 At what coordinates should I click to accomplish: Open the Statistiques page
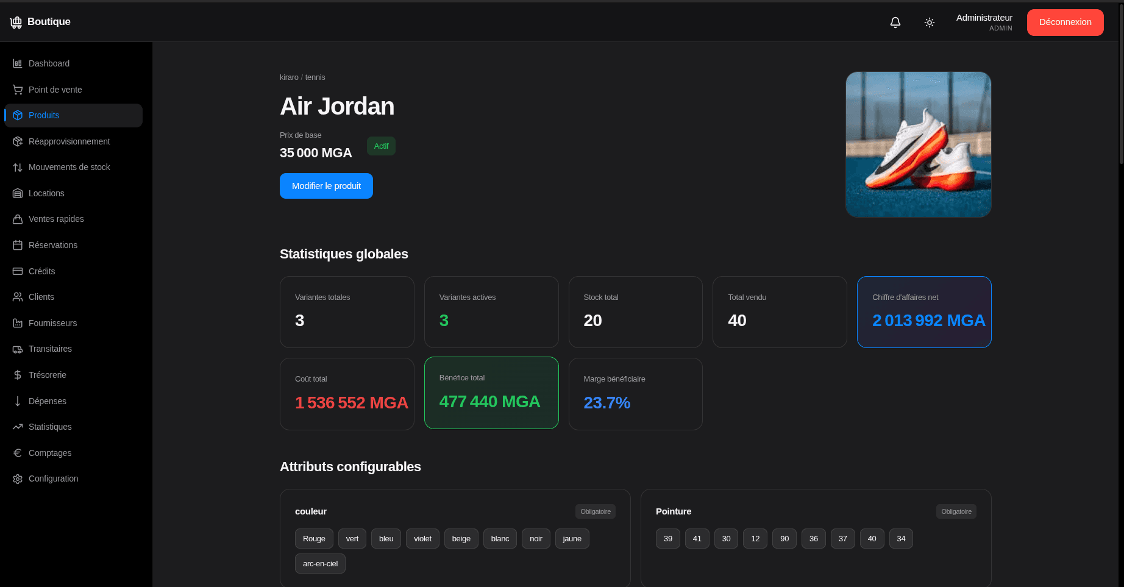tap(74, 427)
